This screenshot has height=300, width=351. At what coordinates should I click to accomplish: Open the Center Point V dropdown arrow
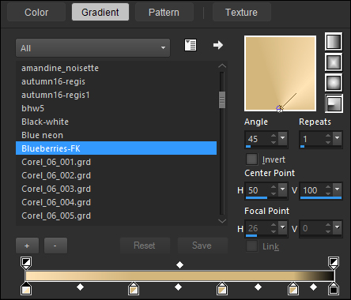(x=338, y=189)
